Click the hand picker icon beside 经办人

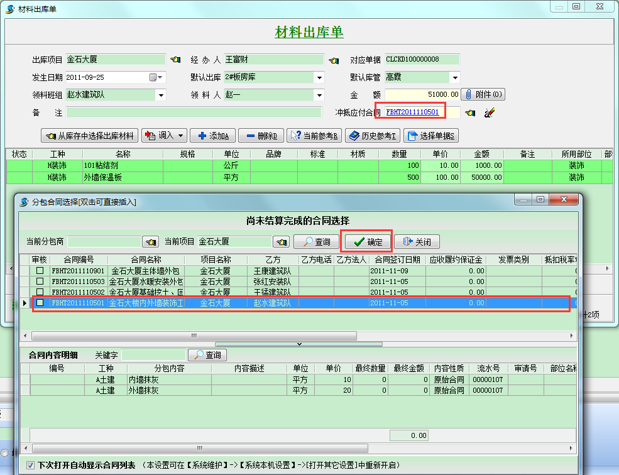pyautogui.click(x=334, y=60)
